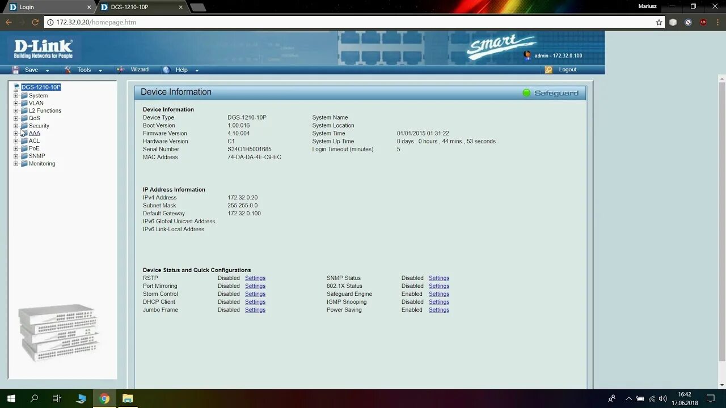The height and width of the screenshot is (408, 726).
Task: Open 802.1X Status Settings link
Action: pyautogui.click(x=439, y=286)
